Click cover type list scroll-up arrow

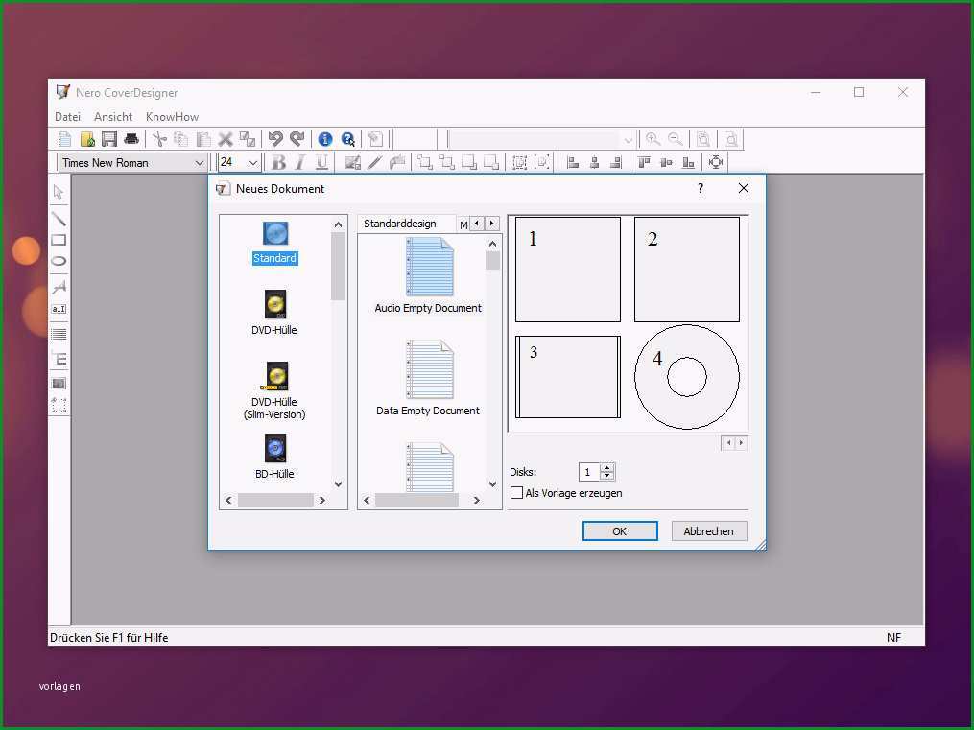tap(339, 224)
